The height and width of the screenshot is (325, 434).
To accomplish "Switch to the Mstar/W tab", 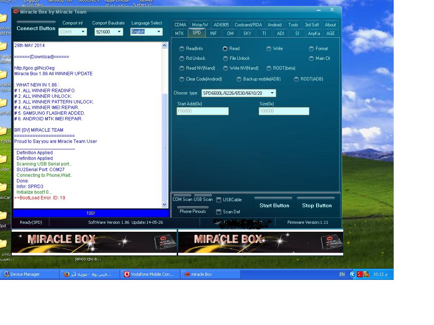I will tap(200, 24).
